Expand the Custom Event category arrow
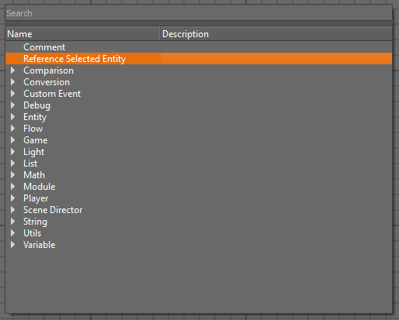This screenshot has height=320, width=399. [12, 94]
